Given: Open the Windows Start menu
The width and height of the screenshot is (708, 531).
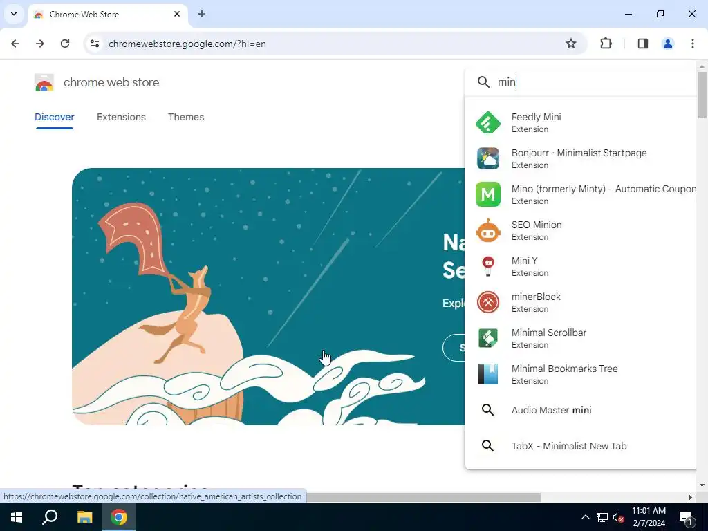Looking at the screenshot, I should coord(17,517).
